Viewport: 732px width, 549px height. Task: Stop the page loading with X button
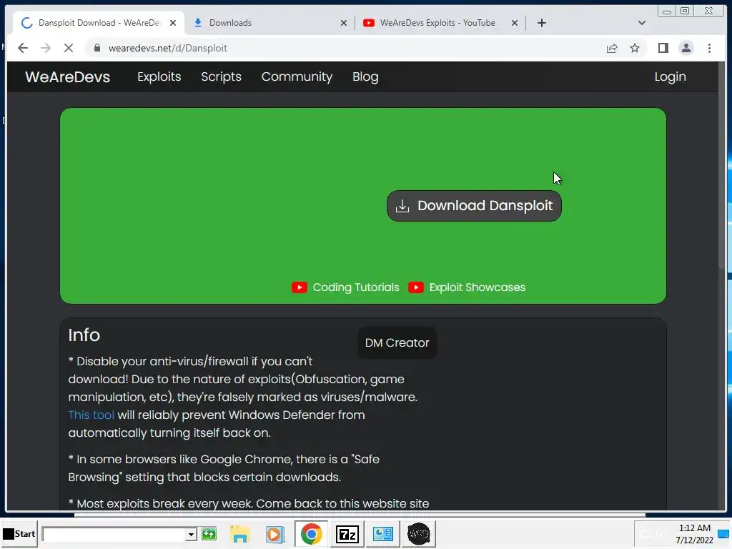click(x=68, y=48)
